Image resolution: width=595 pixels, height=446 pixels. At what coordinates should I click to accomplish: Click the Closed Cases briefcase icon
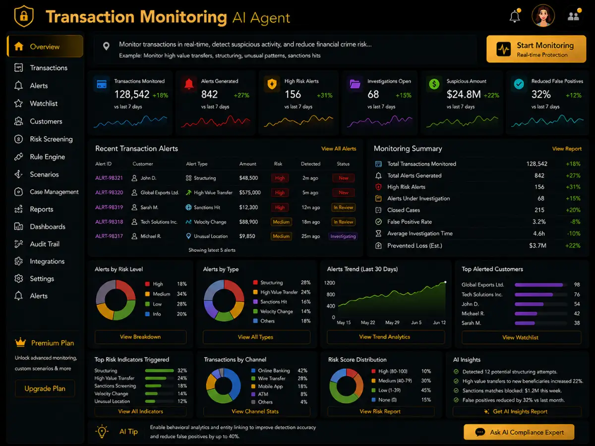378,210
